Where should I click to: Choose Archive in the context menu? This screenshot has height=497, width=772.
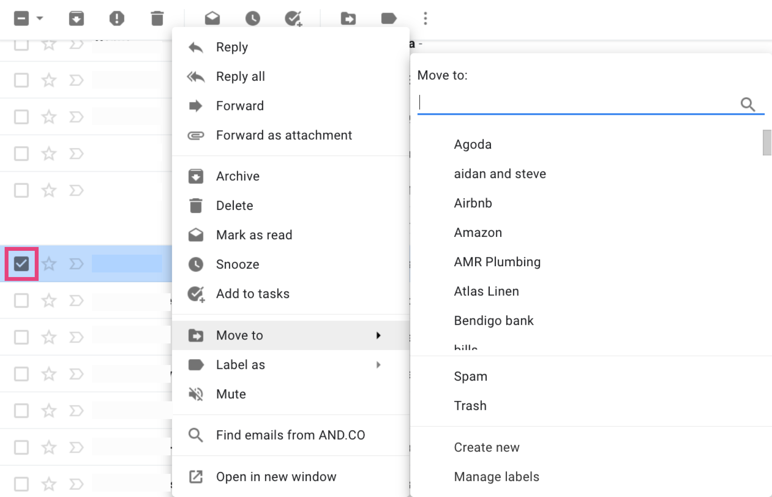[291, 176]
